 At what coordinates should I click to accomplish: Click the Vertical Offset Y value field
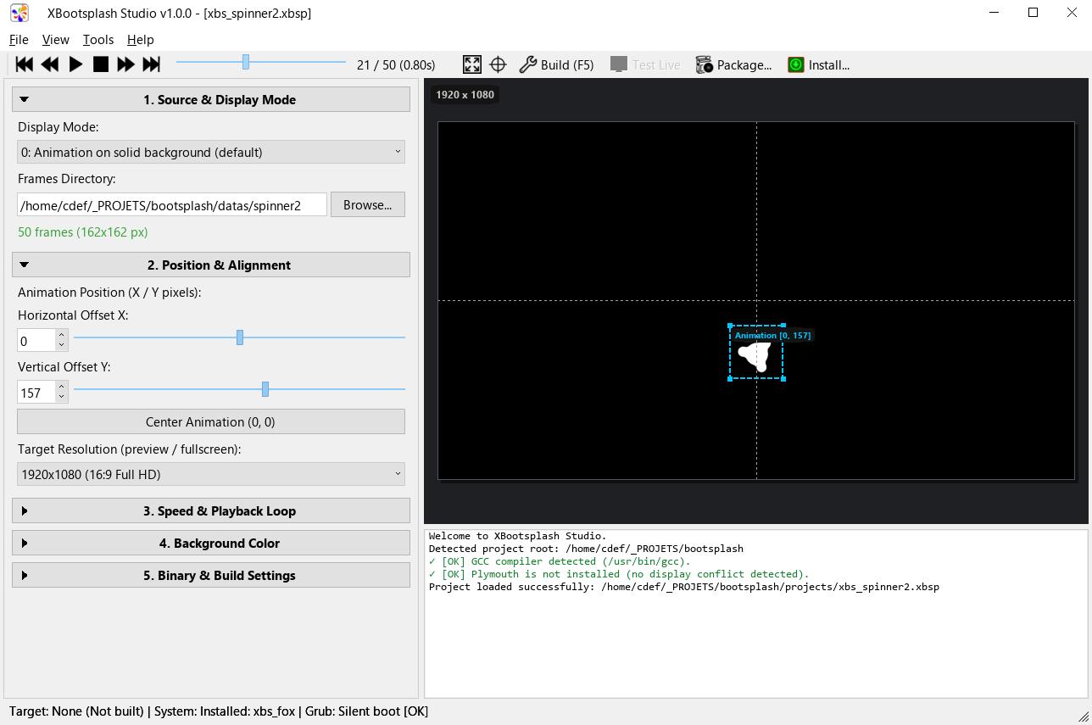coord(36,392)
